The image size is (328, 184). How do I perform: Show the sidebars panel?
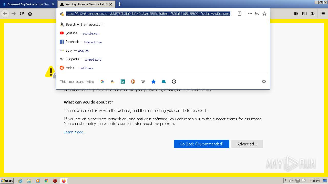[304, 14]
